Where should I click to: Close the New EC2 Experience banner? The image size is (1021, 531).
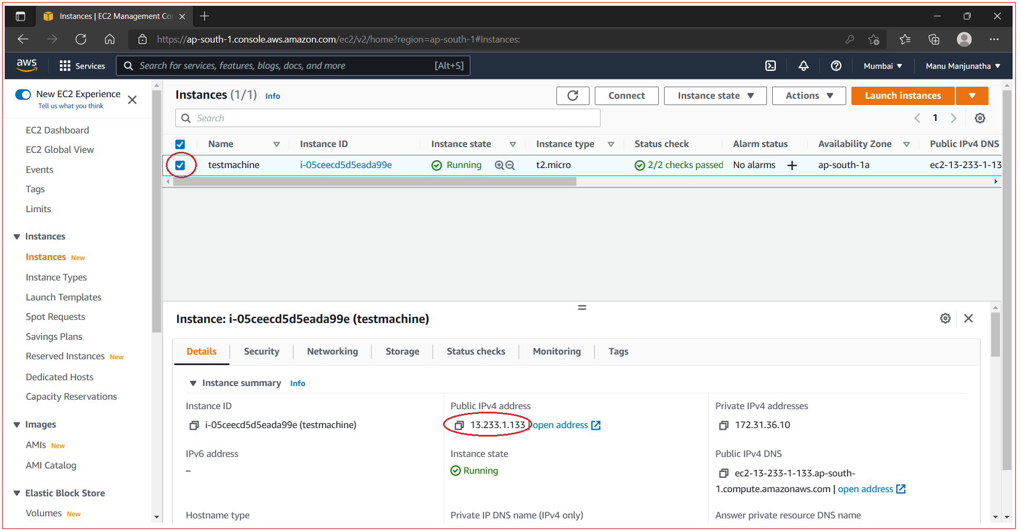[132, 100]
